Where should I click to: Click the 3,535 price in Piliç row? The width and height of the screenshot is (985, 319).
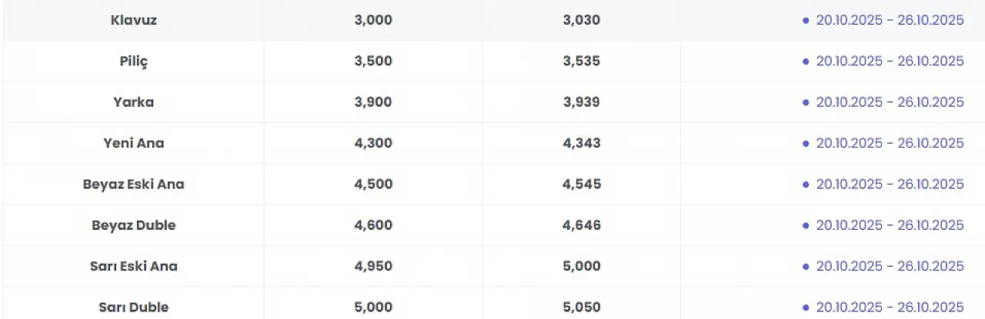click(582, 61)
